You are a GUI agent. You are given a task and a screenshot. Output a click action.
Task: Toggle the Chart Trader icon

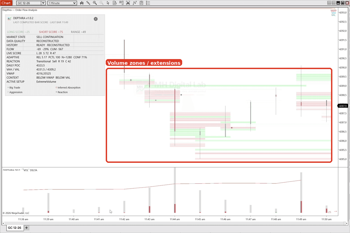tap(121, 3)
